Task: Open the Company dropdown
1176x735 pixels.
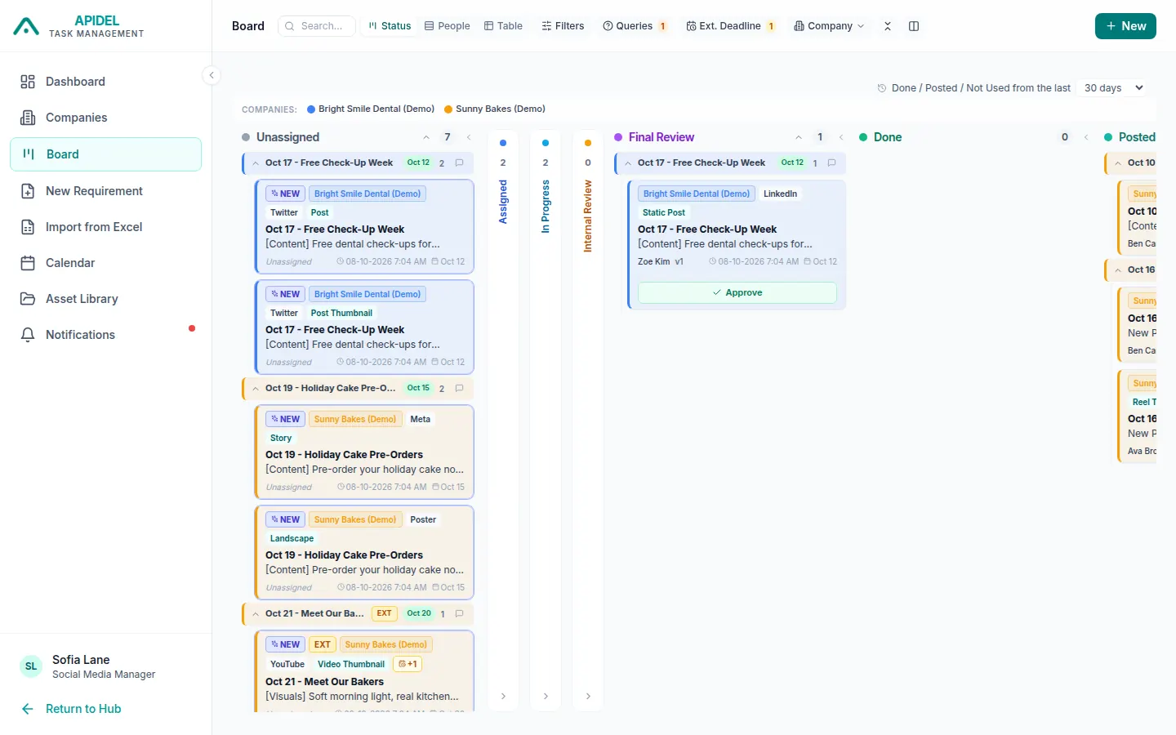Action: 829,26
